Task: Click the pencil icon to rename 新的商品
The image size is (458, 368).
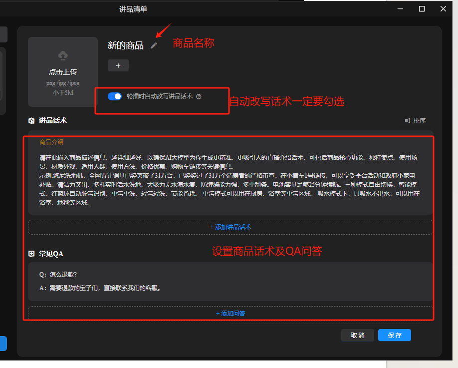Action: 154,45
